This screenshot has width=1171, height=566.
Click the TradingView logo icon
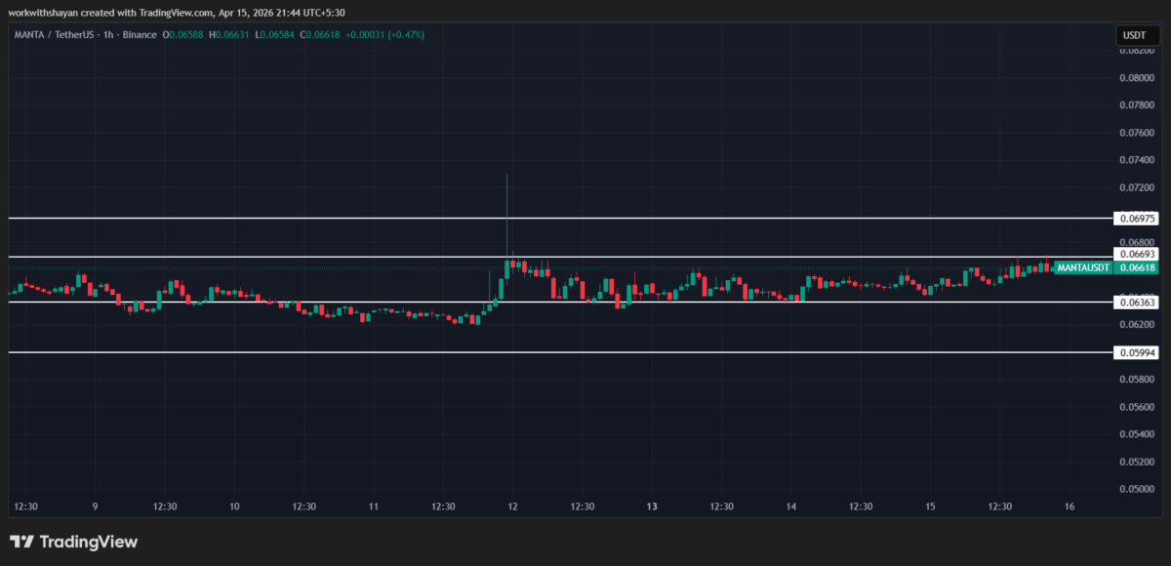22,542
